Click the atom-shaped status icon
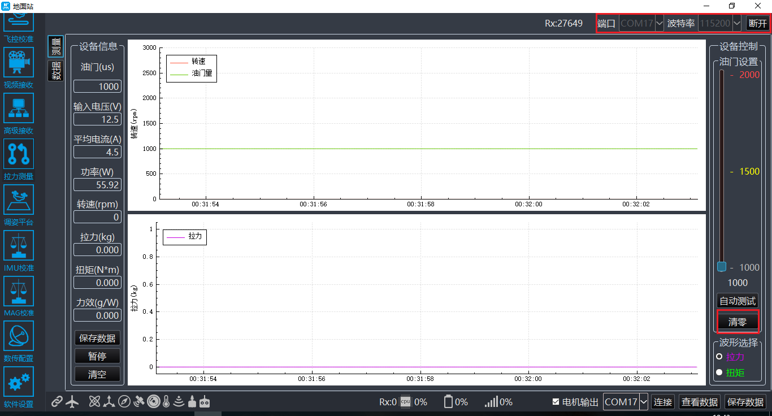The height and width of the screenshot is (416, 772). (x=94, y=402)
